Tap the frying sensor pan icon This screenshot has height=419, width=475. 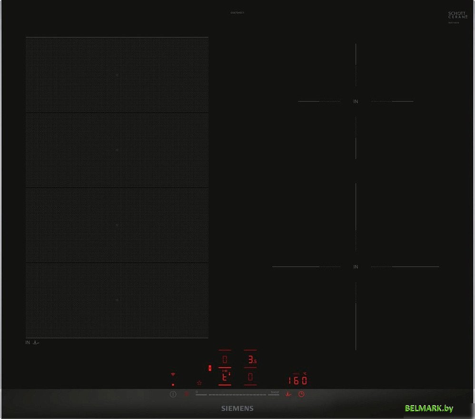tap(287, 394)
